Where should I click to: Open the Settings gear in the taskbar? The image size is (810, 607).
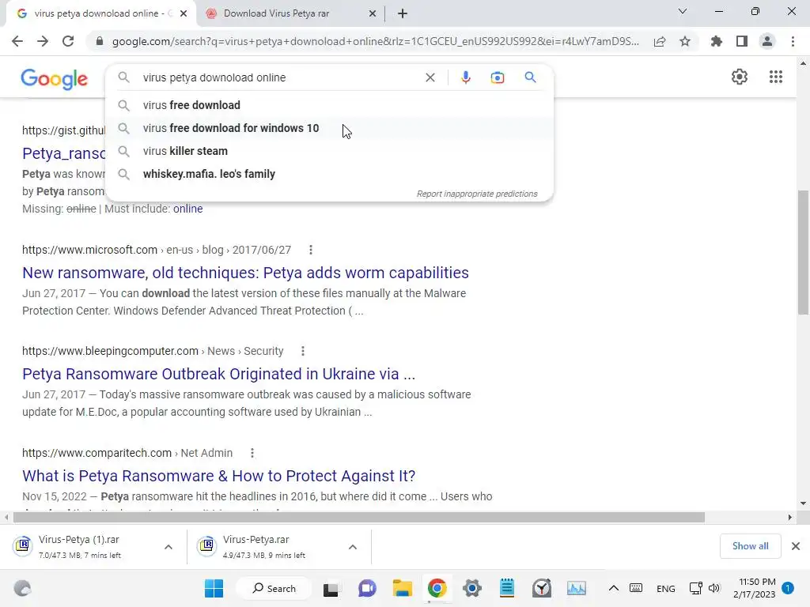[x=471, y=588]
